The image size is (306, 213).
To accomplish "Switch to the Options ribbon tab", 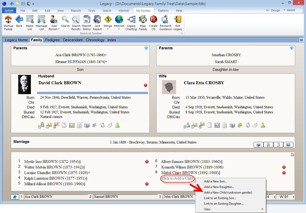I will (x=163, y=11).
